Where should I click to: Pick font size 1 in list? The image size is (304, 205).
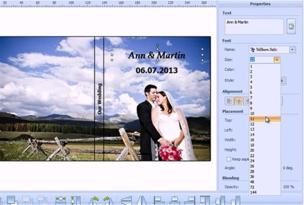[x=265, y=66]
